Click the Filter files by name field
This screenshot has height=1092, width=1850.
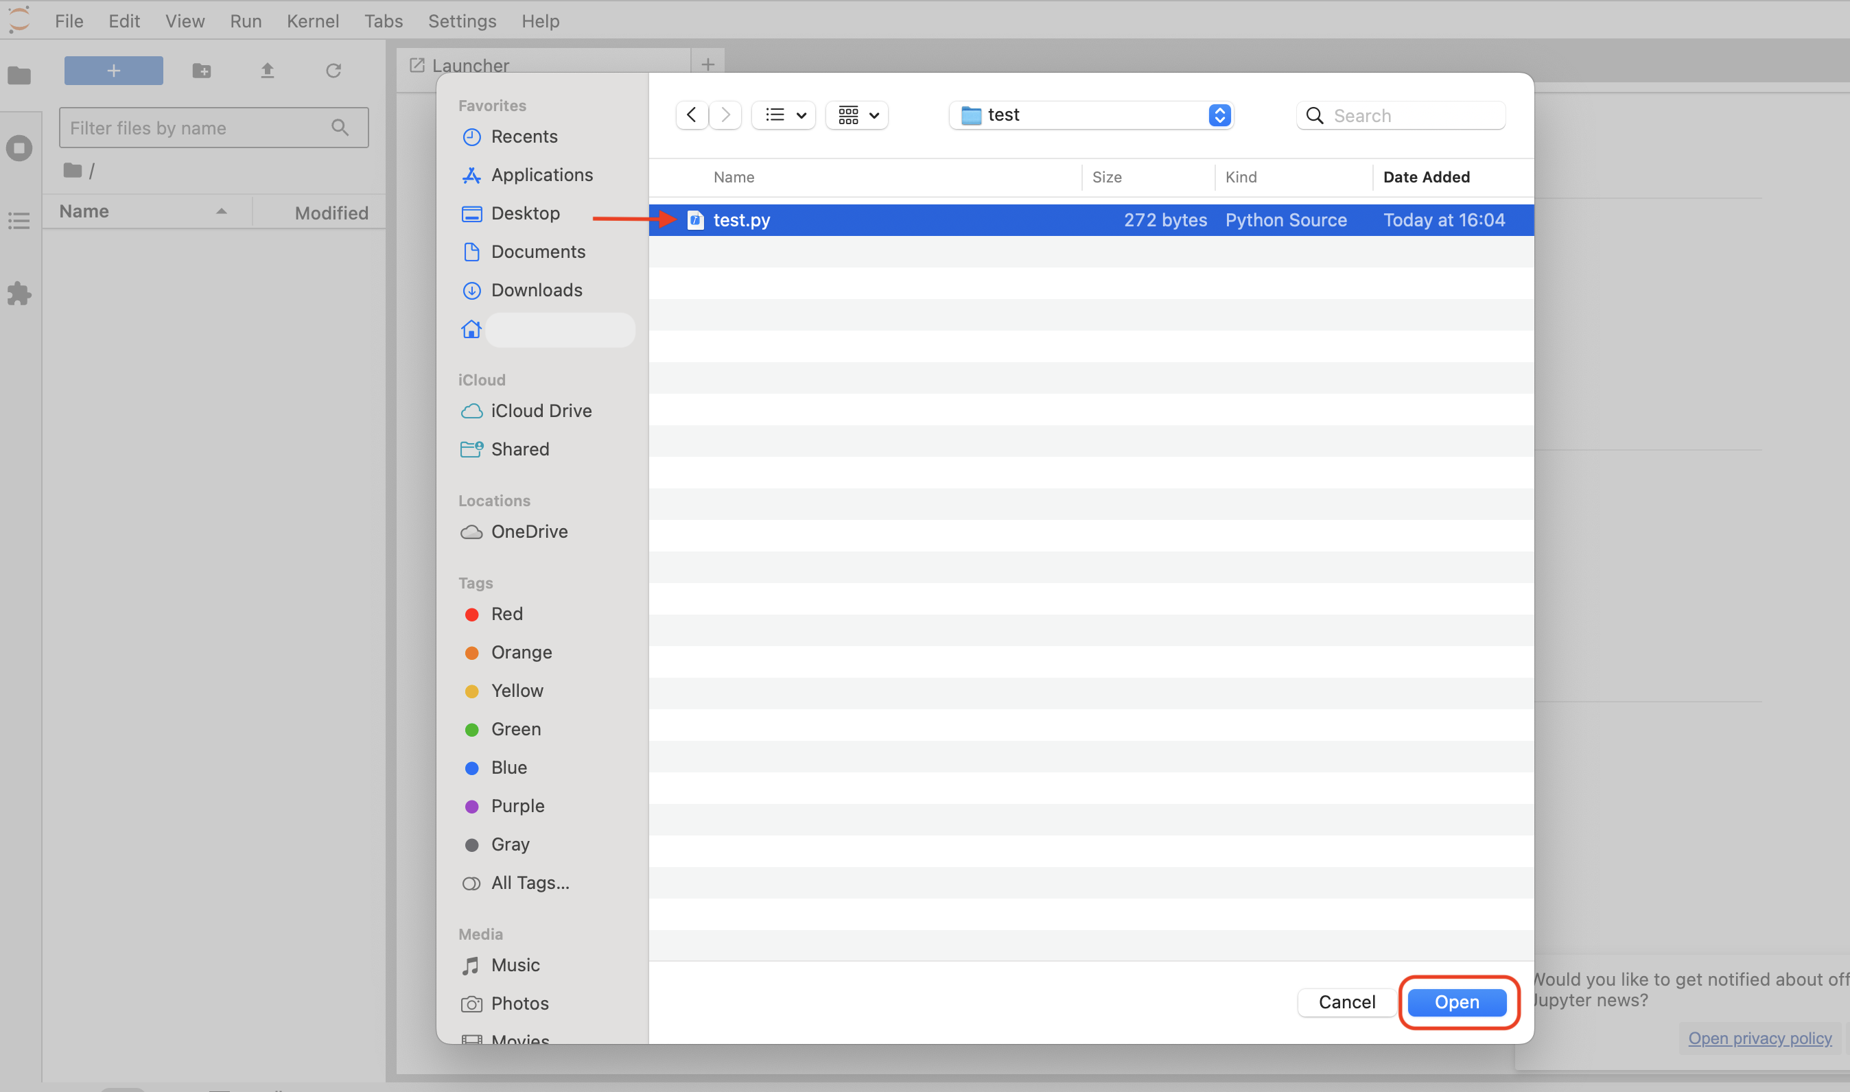[x=213, y=128]
